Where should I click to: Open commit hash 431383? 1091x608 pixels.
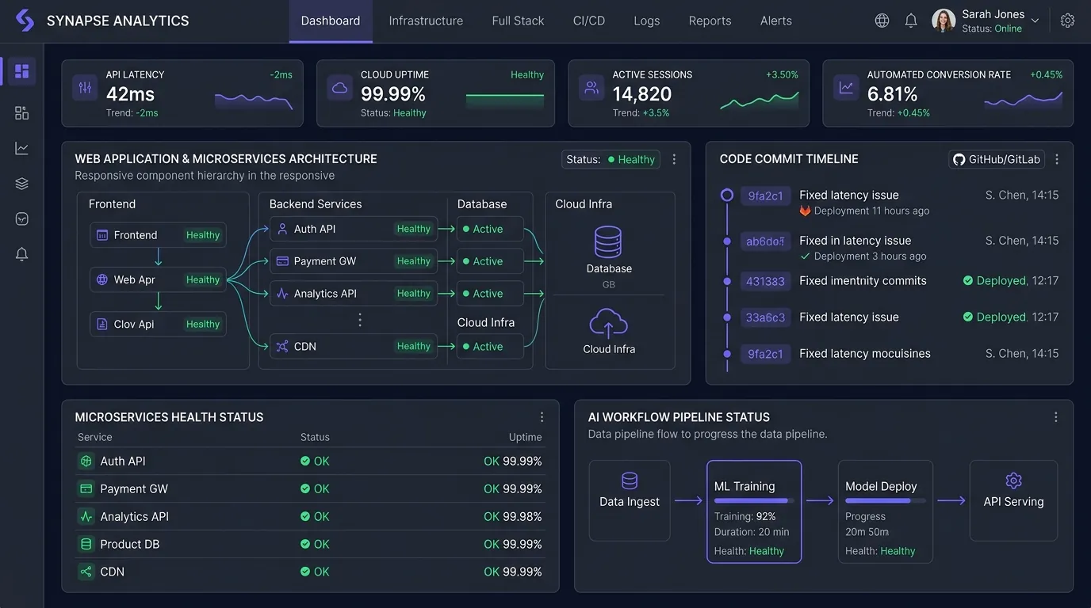[765, 281]
